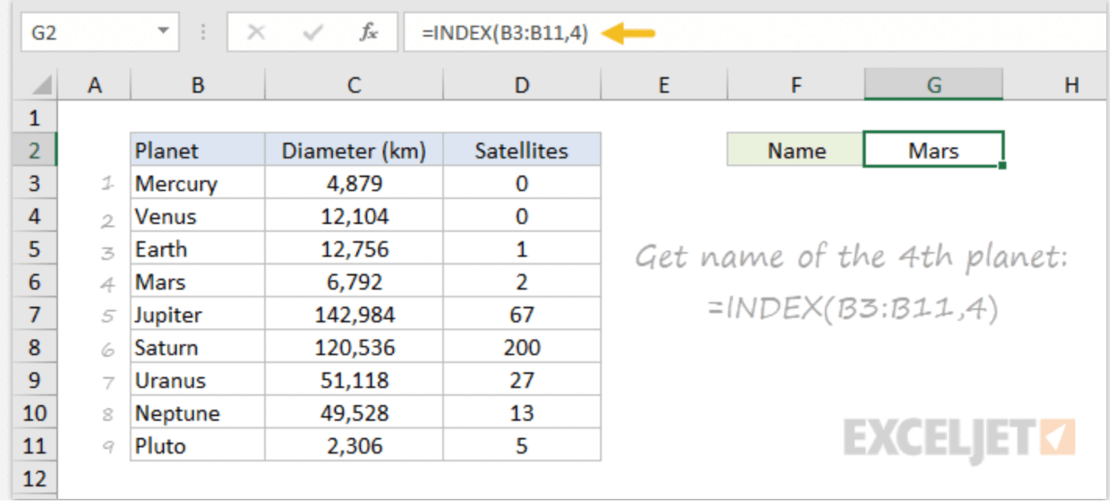Screen dimensions: 1110x504
Task: Select row 2 header
Action: tap(34, 150)
